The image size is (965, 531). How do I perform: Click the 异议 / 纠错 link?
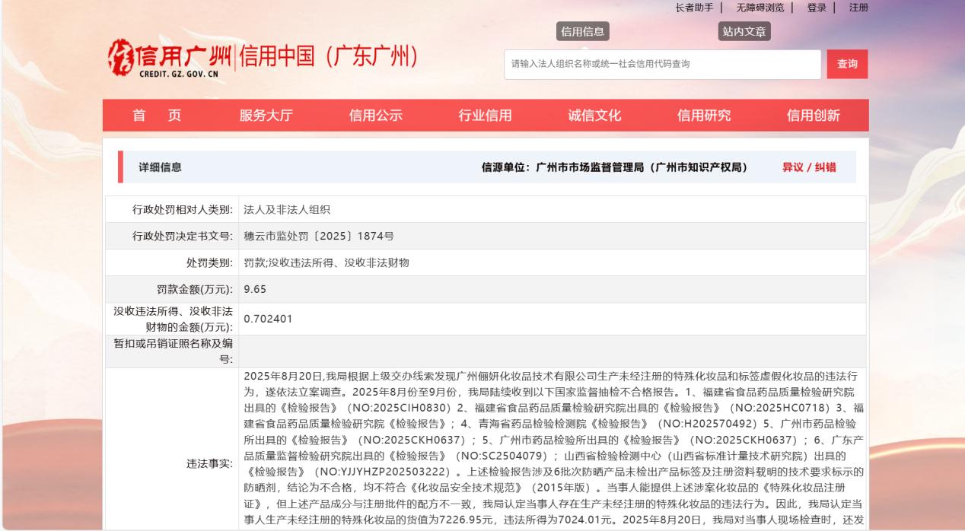(x=809, y=167)
